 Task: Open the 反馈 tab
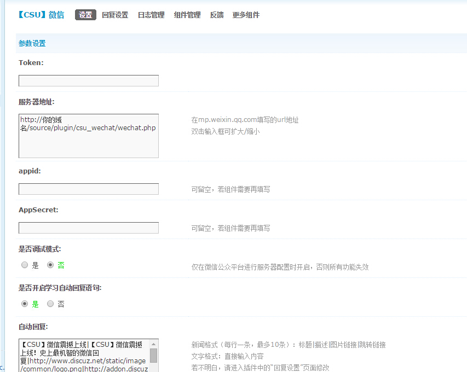coord(216,15)
